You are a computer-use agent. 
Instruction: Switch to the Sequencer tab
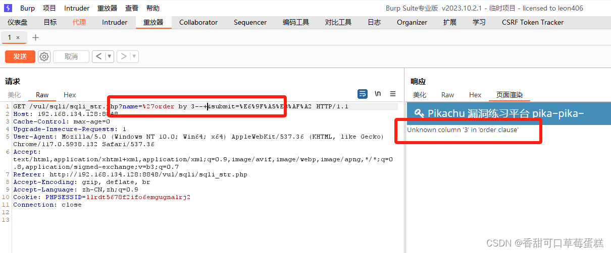click(x=250, y=22)
